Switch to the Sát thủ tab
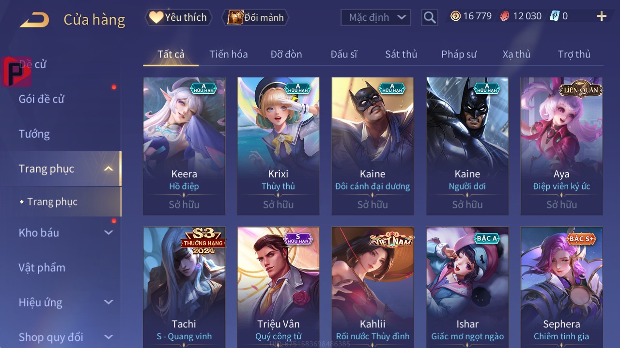The width and height of the screenshot is (620, 348). click(x=401, y=54)
